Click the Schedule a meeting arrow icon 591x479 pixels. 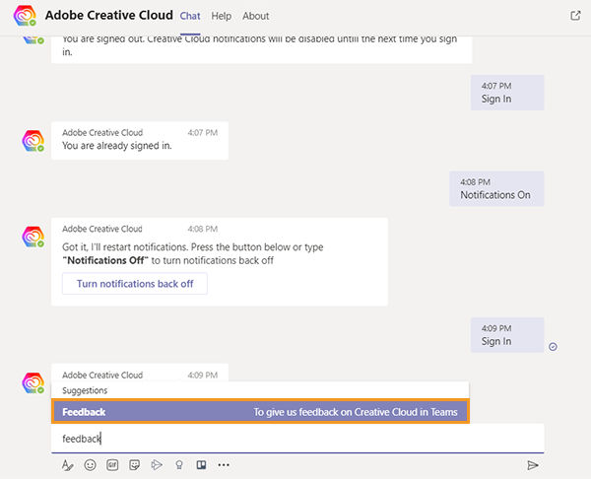[157, 464]
